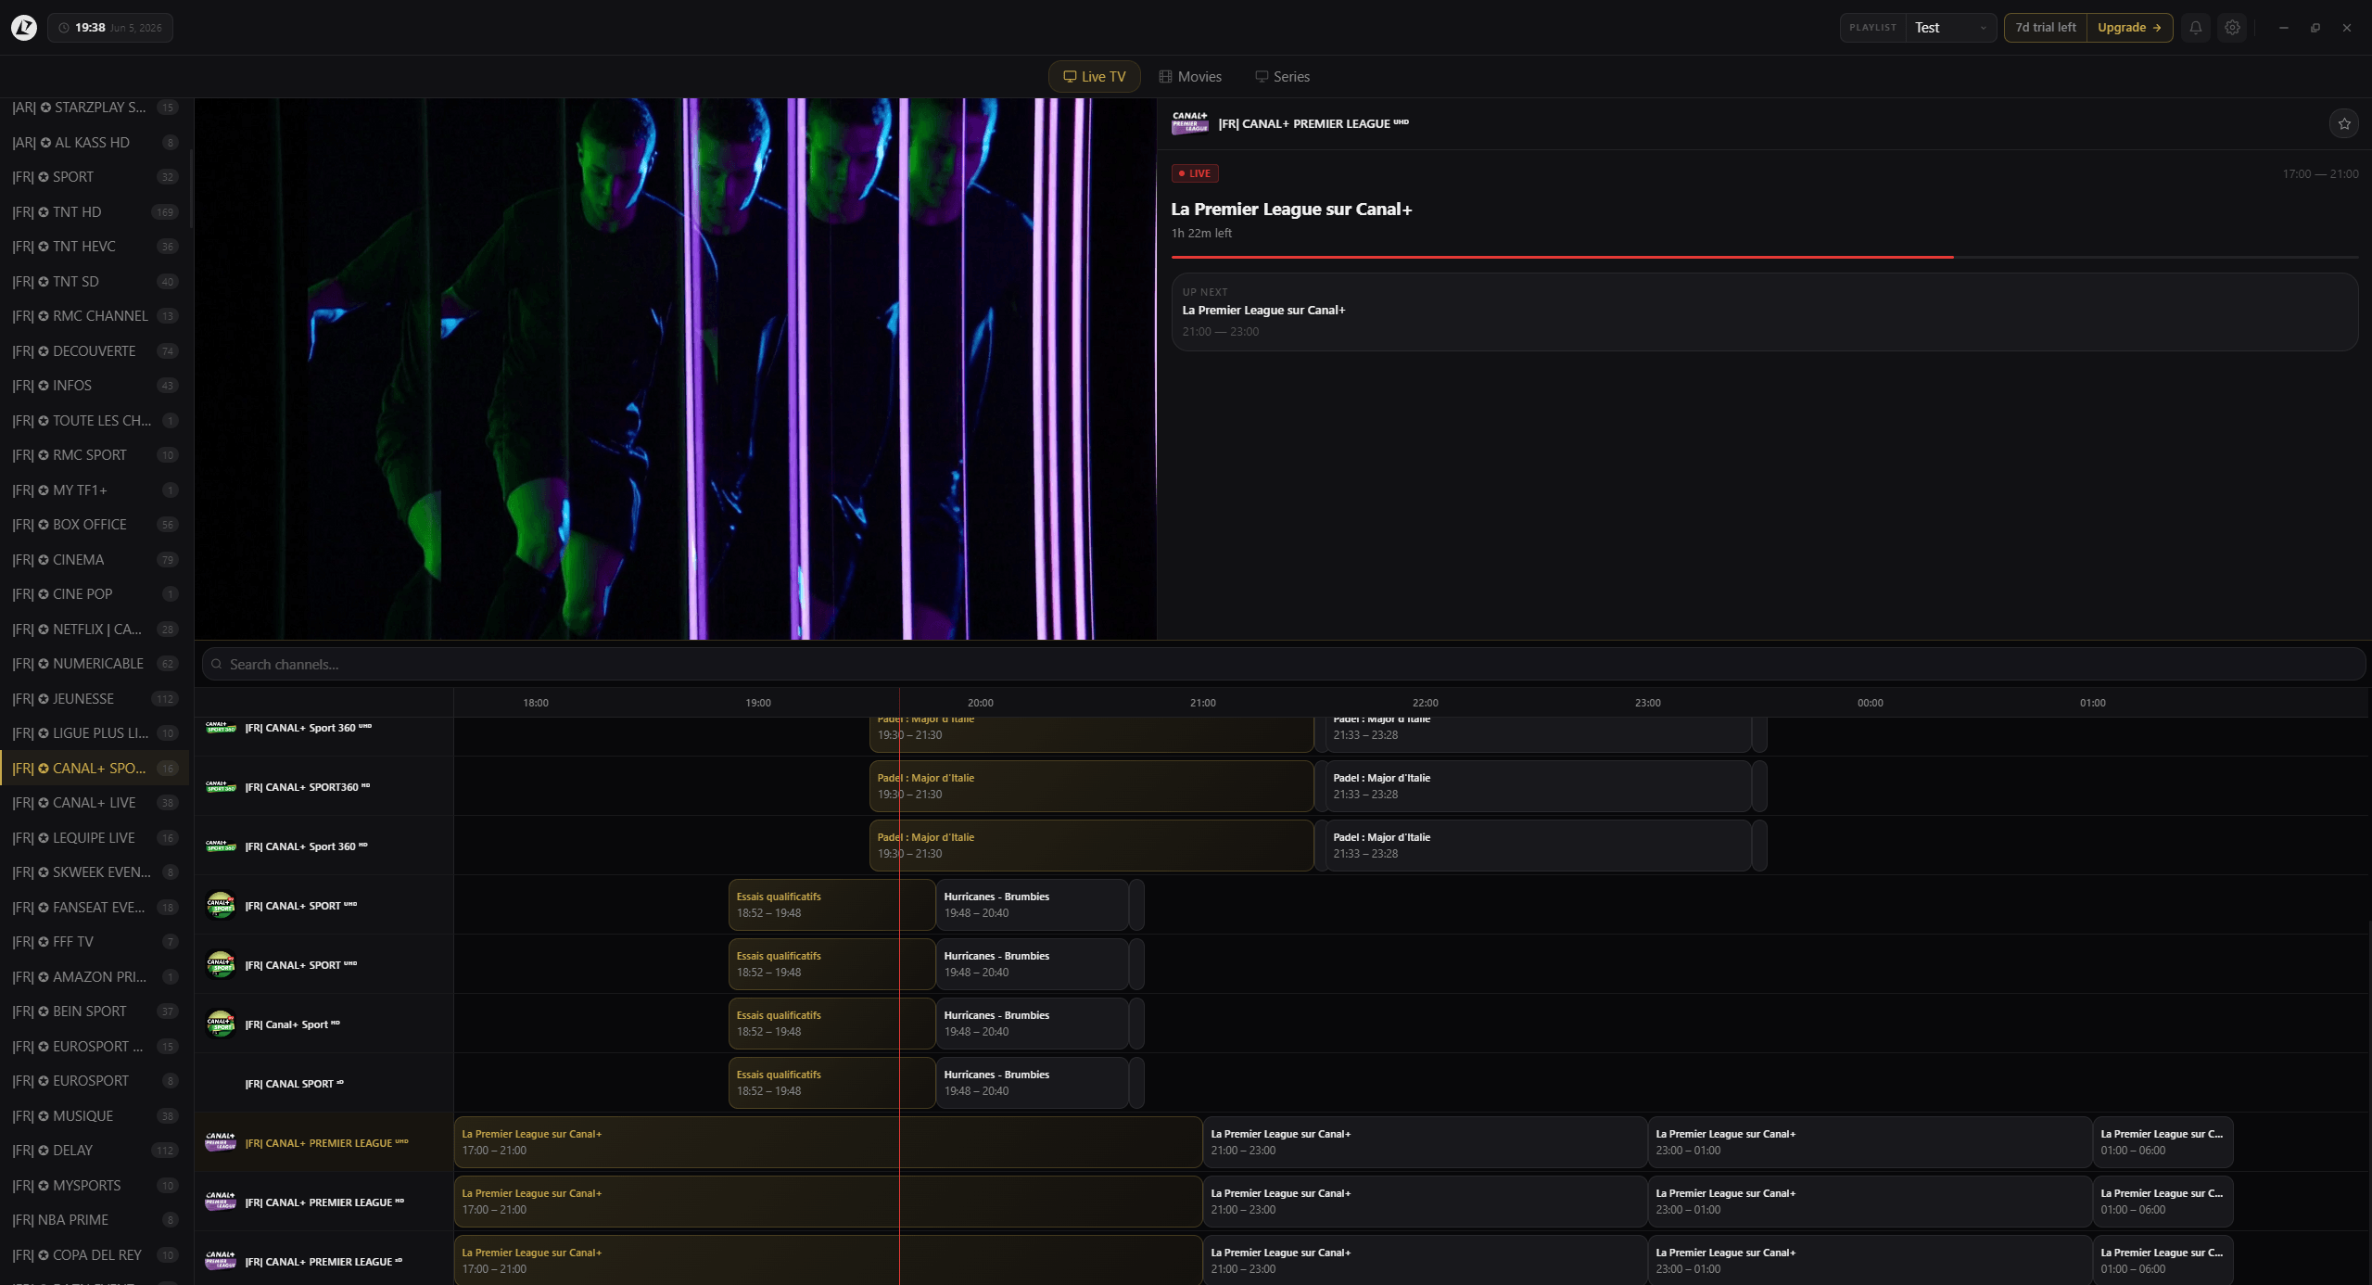Viewport: 2372px width, 1285px height.
Task: Add CANAL+ PREMIER LEAGUE to favorites star
Action: pos(2344,123)
